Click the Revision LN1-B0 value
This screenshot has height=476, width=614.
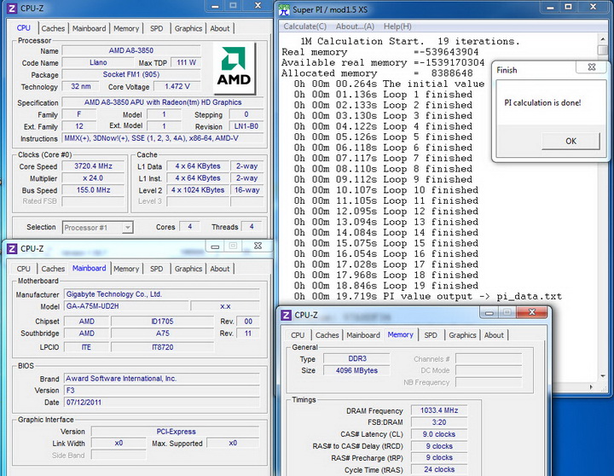246,126
